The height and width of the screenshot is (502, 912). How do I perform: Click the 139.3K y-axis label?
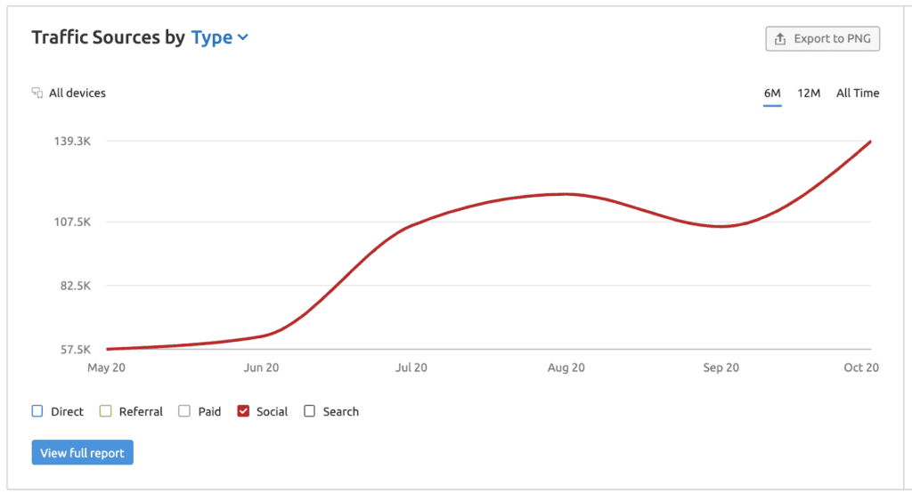(73, 142)
